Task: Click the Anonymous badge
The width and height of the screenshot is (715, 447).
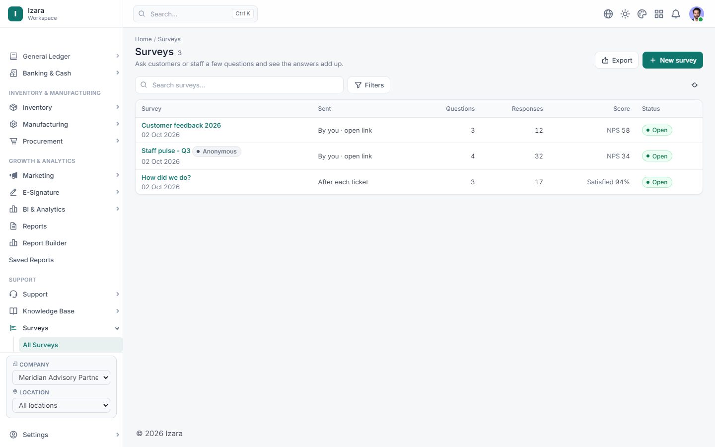Action: (x=216, y=151)
